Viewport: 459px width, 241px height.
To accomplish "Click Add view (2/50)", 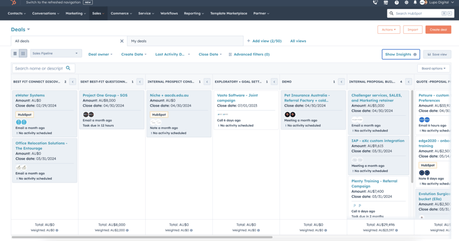I will point(264,41).
